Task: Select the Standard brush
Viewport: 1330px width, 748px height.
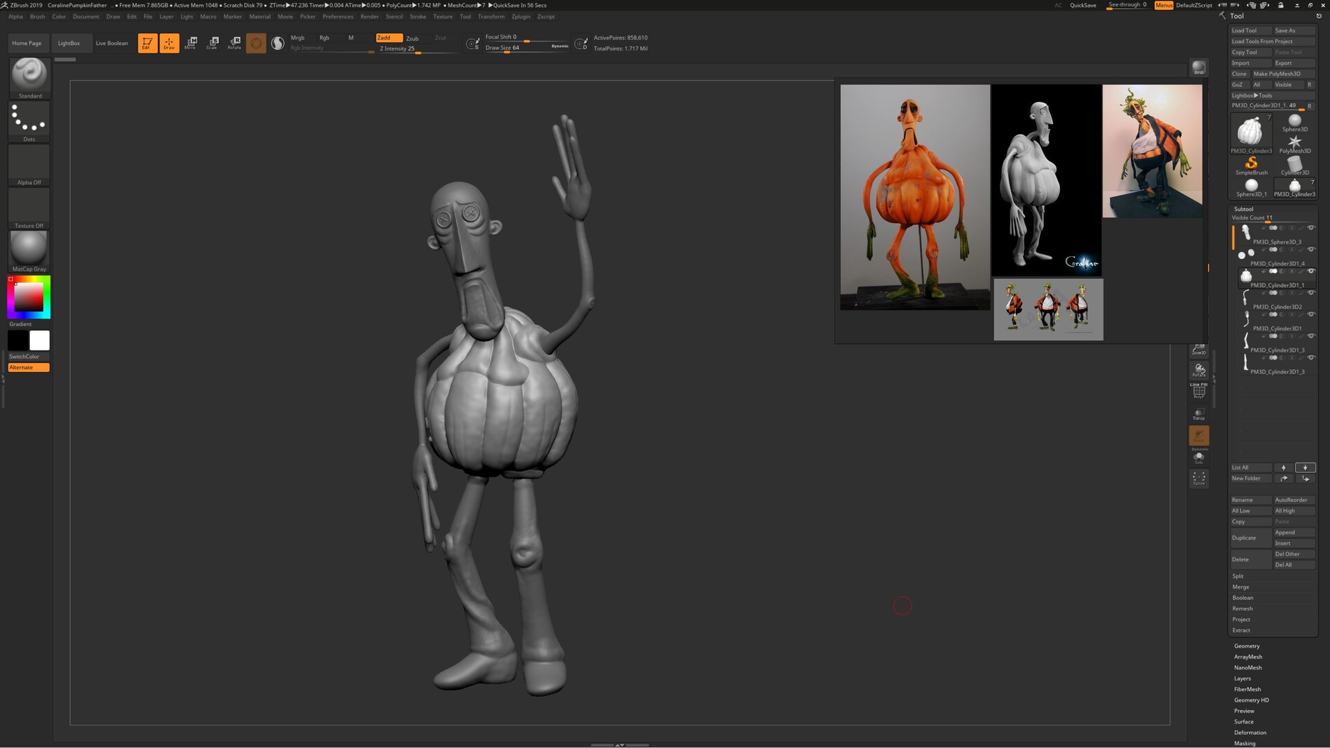Action: click(x=29, y=75)
